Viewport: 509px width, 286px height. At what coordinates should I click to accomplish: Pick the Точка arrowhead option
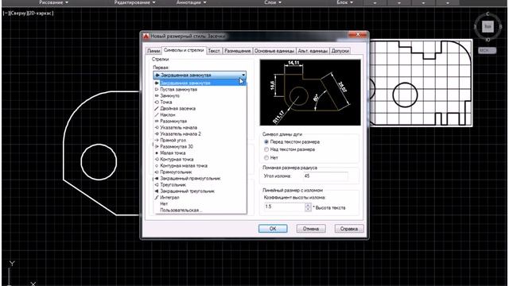pyautogui.click(x=200, y=102)
